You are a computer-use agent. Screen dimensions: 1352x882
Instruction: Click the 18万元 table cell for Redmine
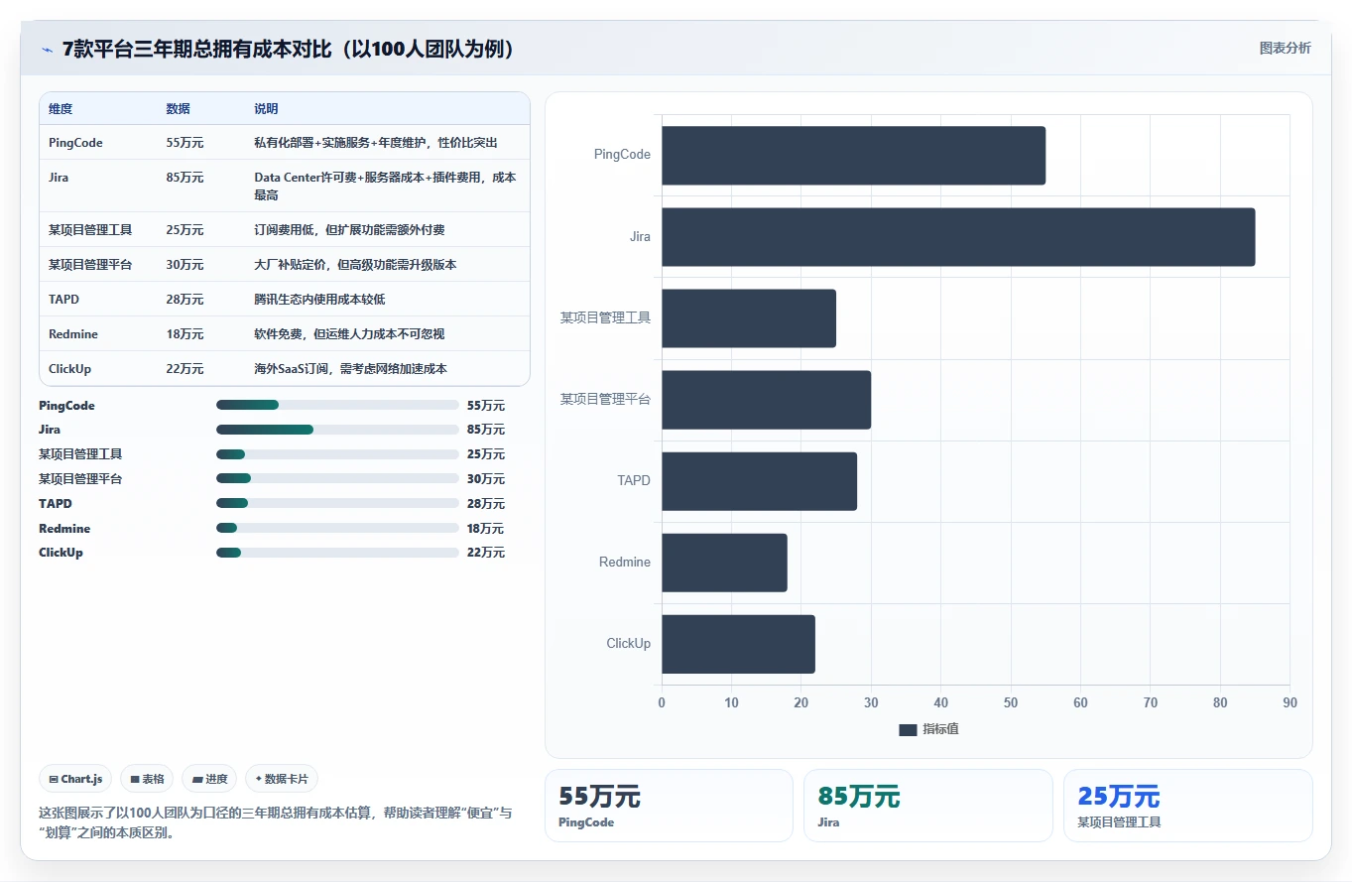pyautogui.click(x=184, y=334)
